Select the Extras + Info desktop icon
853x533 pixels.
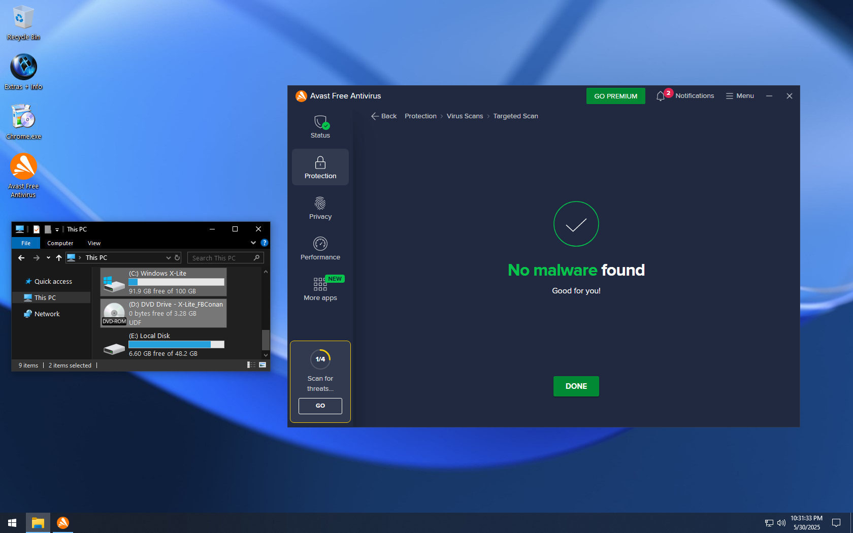(23, 72)
